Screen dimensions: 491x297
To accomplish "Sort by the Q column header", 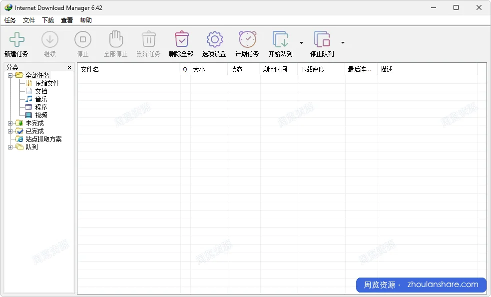I will coord(185,69).
